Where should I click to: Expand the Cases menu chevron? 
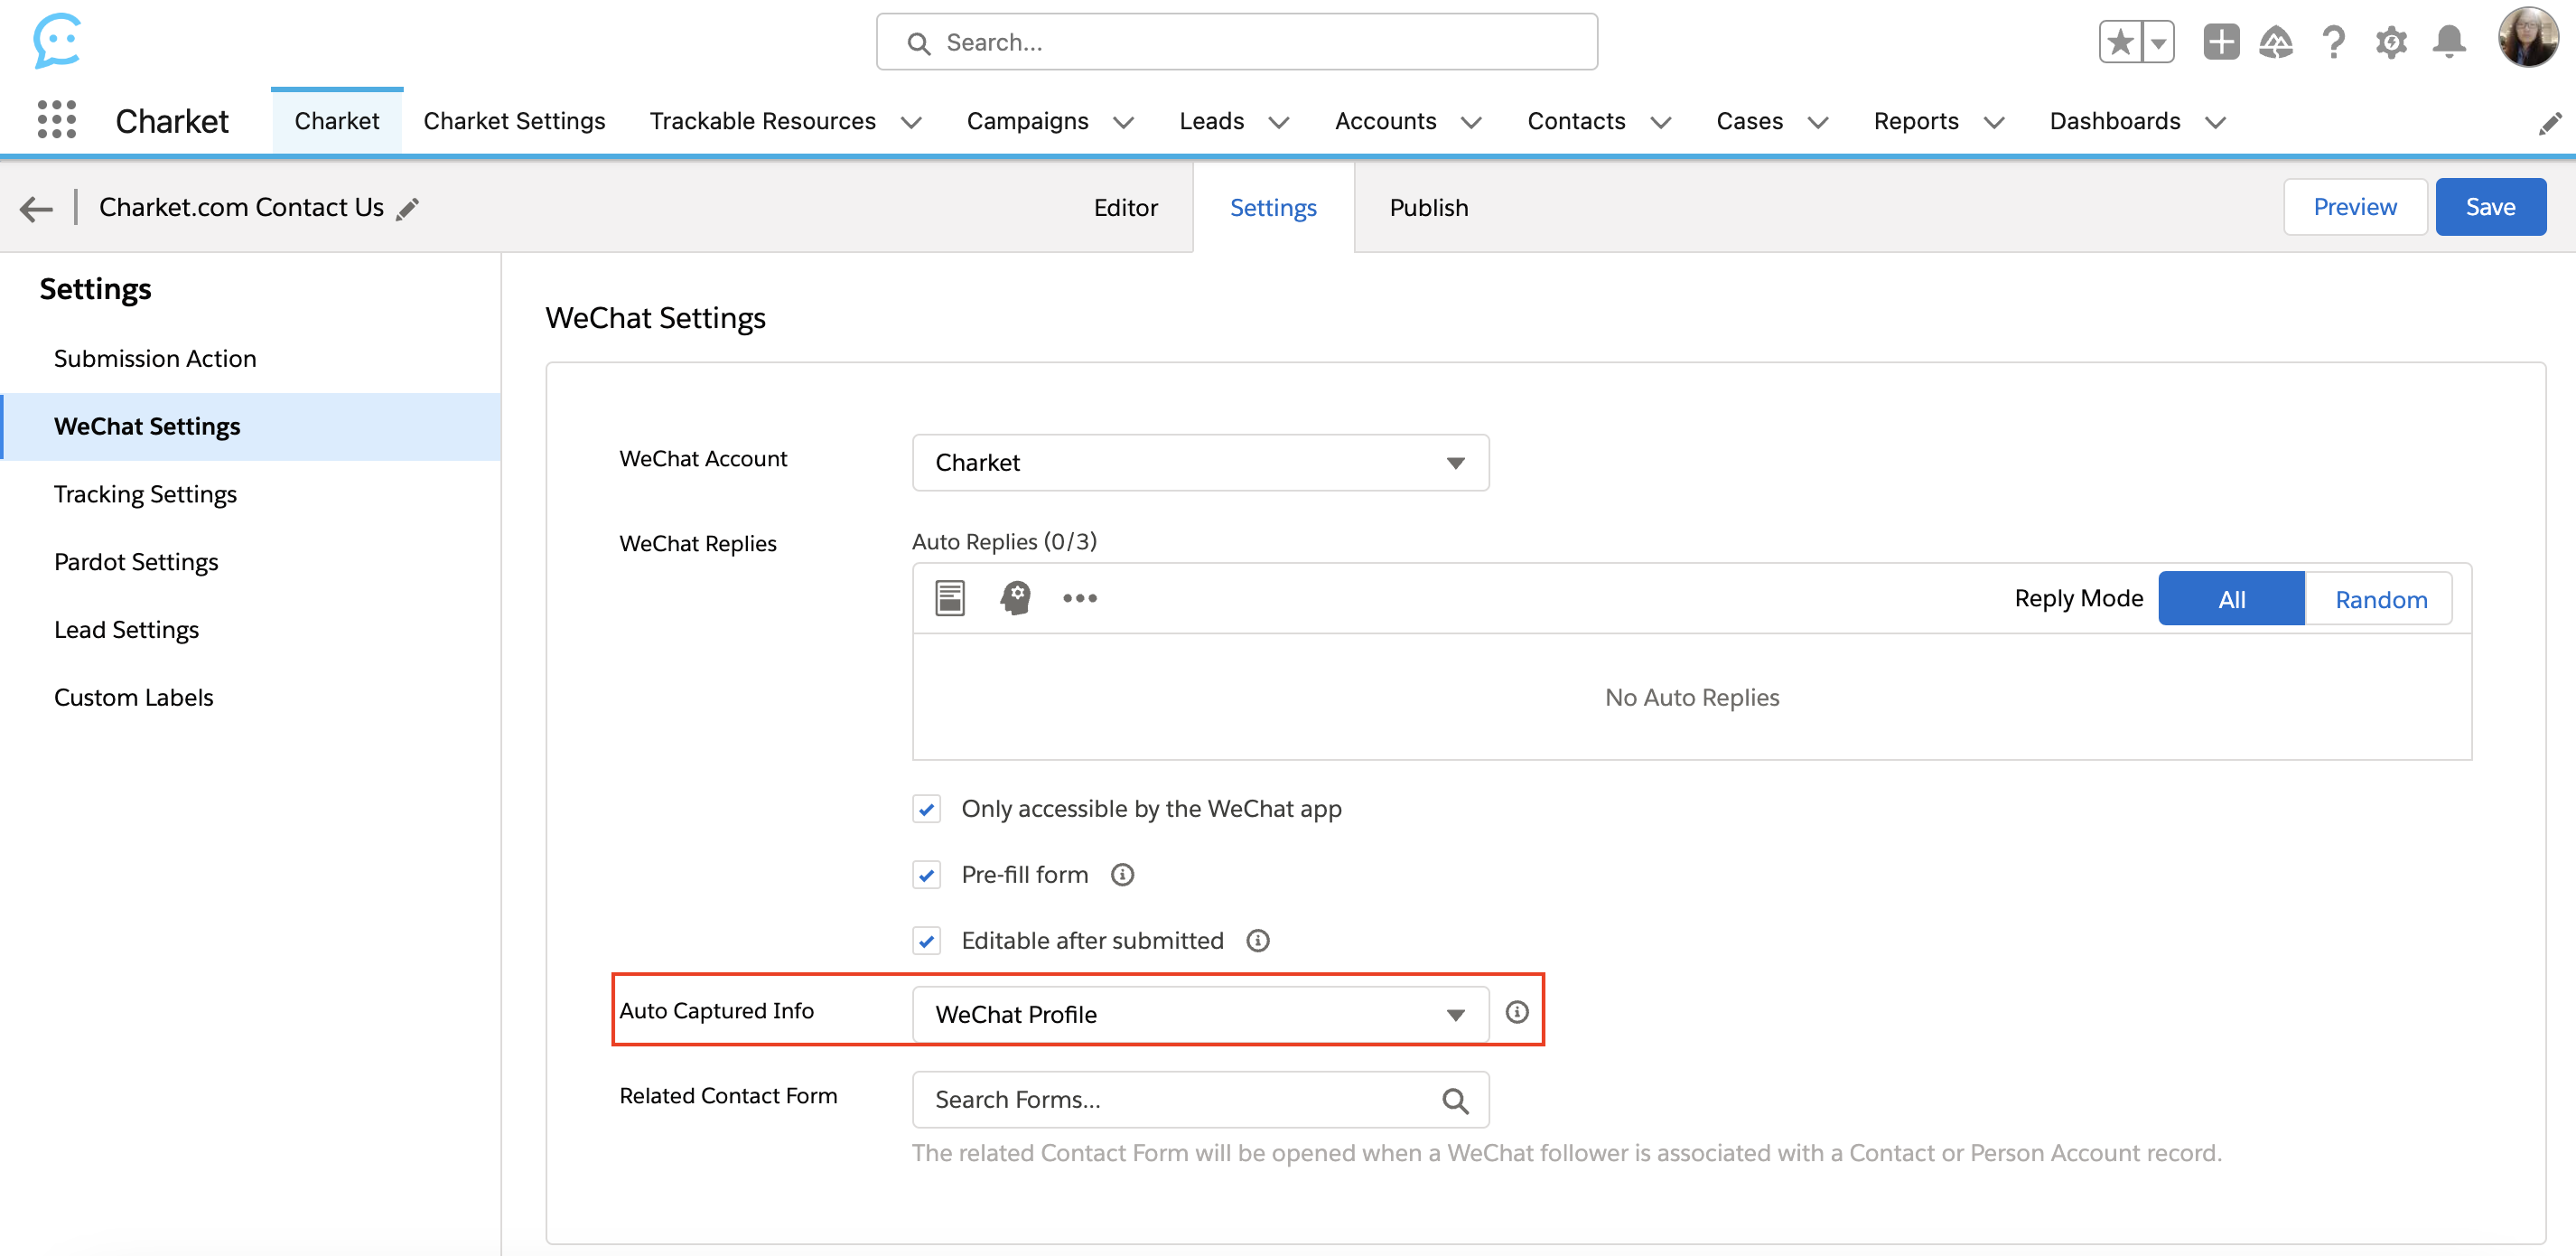click(x=1818, y=122)
